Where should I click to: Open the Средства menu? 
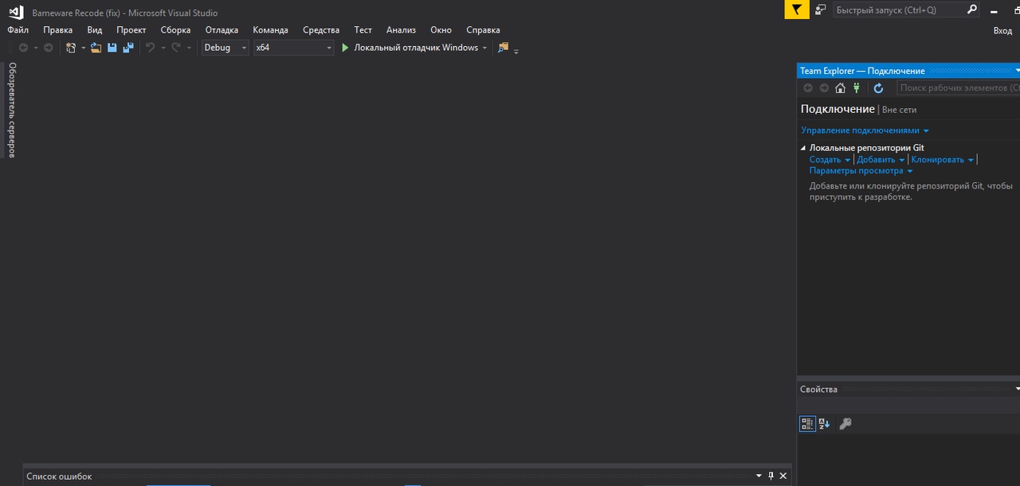point(321,30)
